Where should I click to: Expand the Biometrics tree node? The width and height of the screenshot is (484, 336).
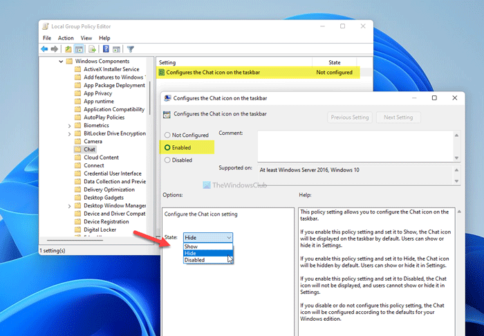point(69,126)
